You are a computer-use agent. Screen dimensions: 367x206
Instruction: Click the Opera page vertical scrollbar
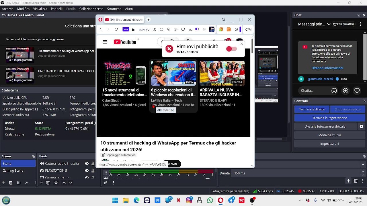(252, 46)
